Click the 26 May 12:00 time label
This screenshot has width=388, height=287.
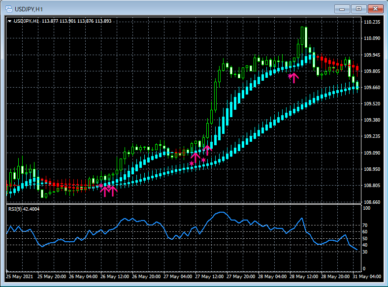pyautogui.click(x=115, y=277)
